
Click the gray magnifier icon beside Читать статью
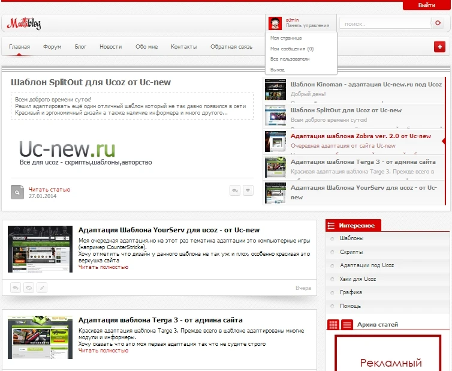pos(17,192)
